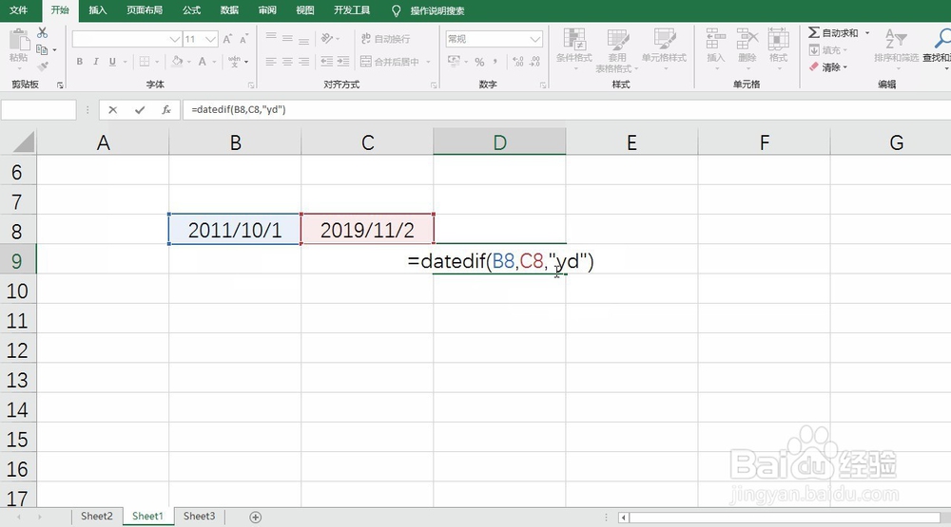The height and width of the screenshot is (527, 951).
Task: Click the middle align icon
Action: click(x=287, y=38)
